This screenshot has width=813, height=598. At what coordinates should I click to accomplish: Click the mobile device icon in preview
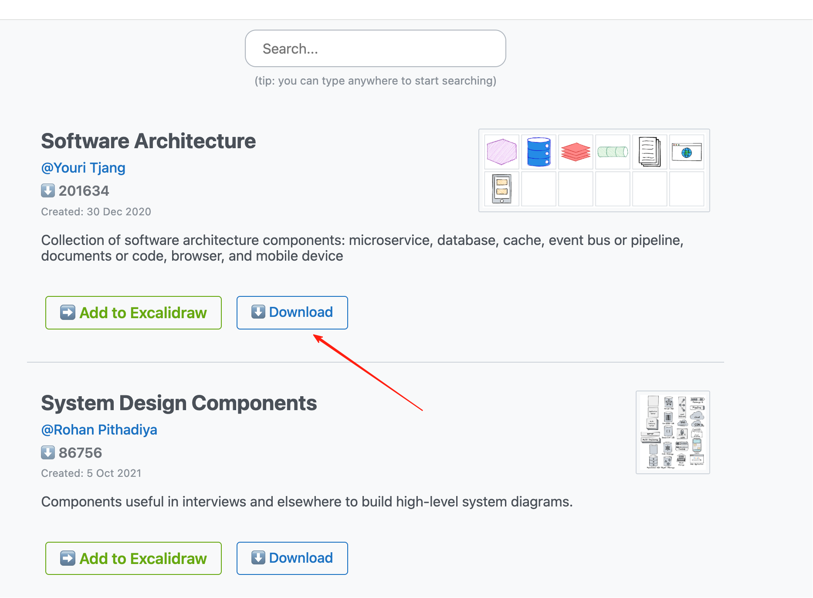pyautogui.click(x=501, y=189)
